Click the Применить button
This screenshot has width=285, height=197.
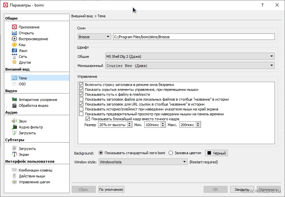[269, 189]
